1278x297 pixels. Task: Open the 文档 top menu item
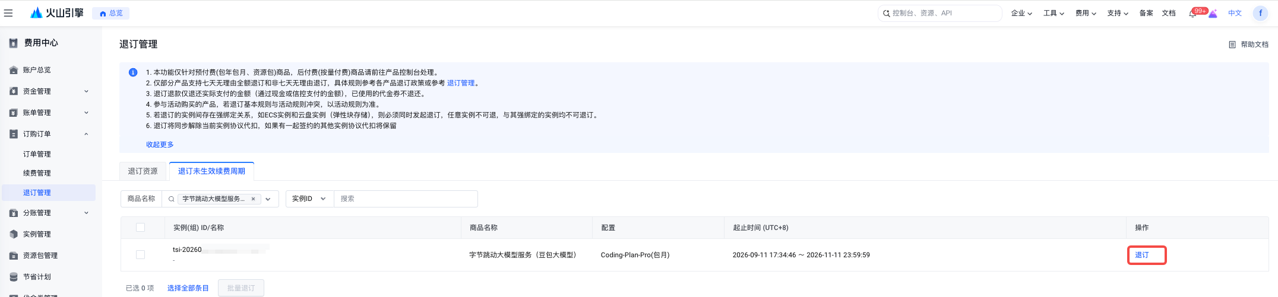[x=1169, y=13]
